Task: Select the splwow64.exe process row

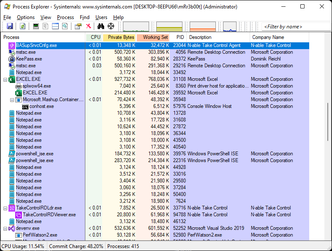Action: 155,86
